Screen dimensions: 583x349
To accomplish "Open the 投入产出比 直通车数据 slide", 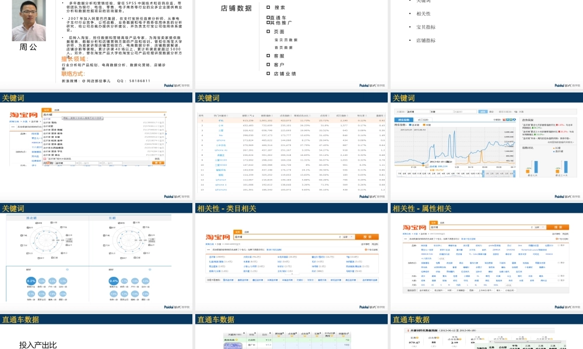I will [97, 334].
